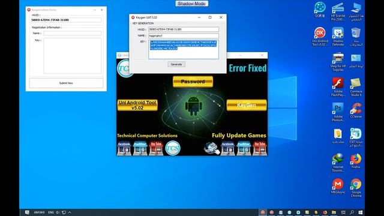384x216 pixels.
Task: Click the NAME field in Keygen window
Action: 184,36
